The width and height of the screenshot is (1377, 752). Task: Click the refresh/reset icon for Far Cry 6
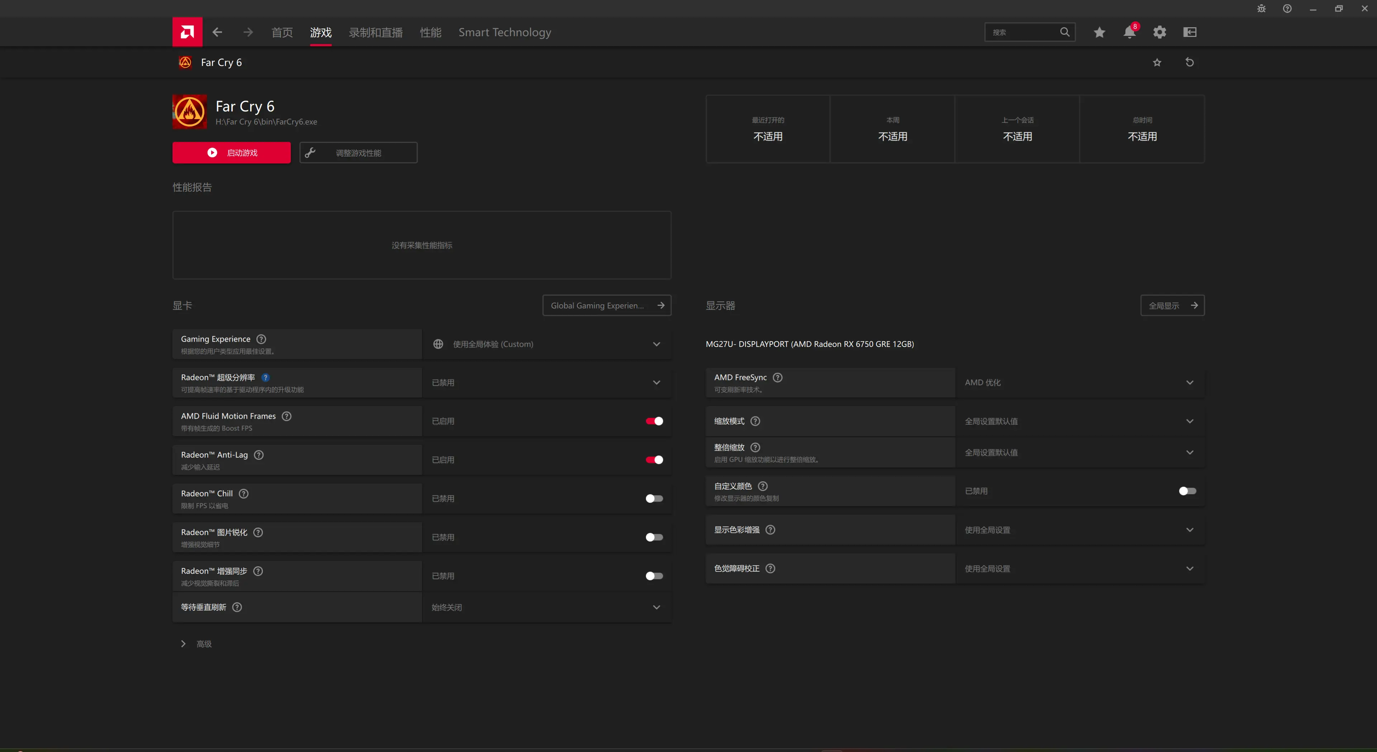coord(1189,62)
